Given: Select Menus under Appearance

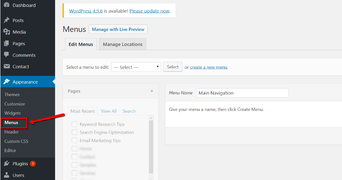Looking at the screenshot, I should click(x=11, y=123).
